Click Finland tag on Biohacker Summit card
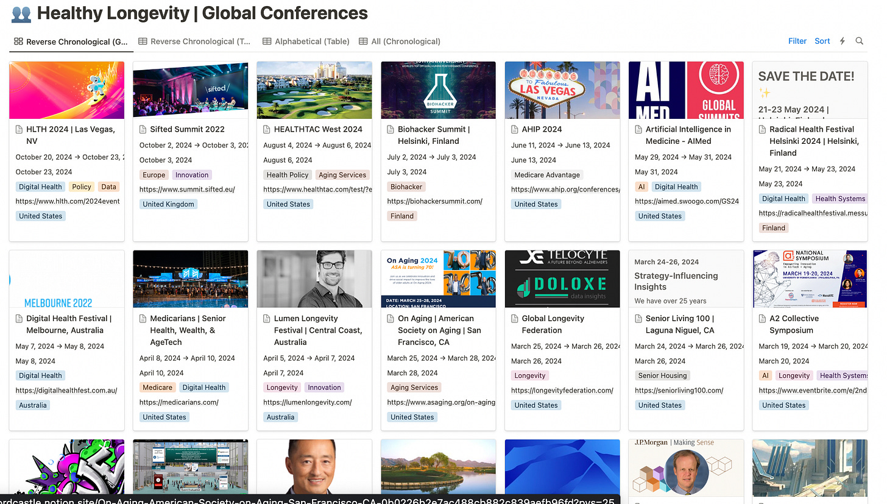887x504 pixels. tap(402, 216)
